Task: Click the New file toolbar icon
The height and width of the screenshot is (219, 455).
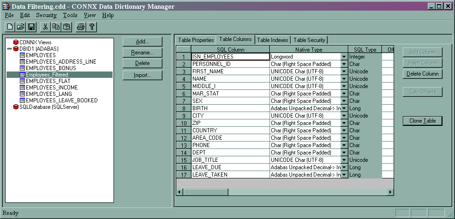Action: pos(10,27)
